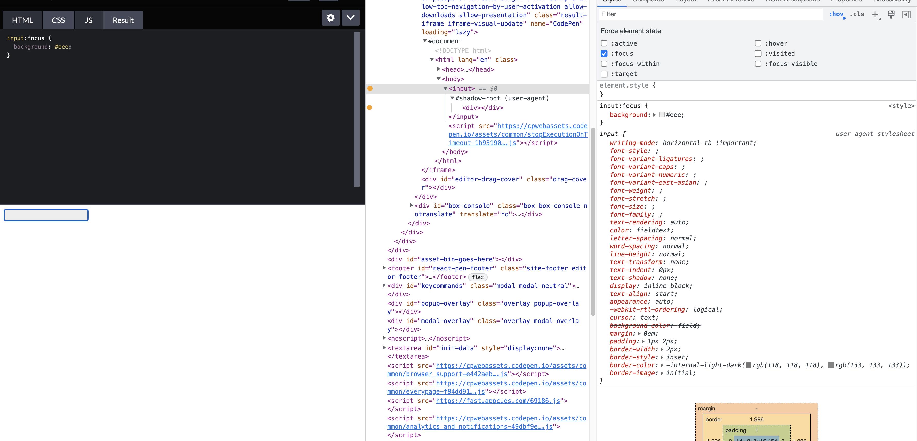
Task: Open the .cls class editor
Action: [857, 14]
